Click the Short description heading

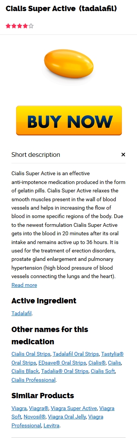[35, 155]
